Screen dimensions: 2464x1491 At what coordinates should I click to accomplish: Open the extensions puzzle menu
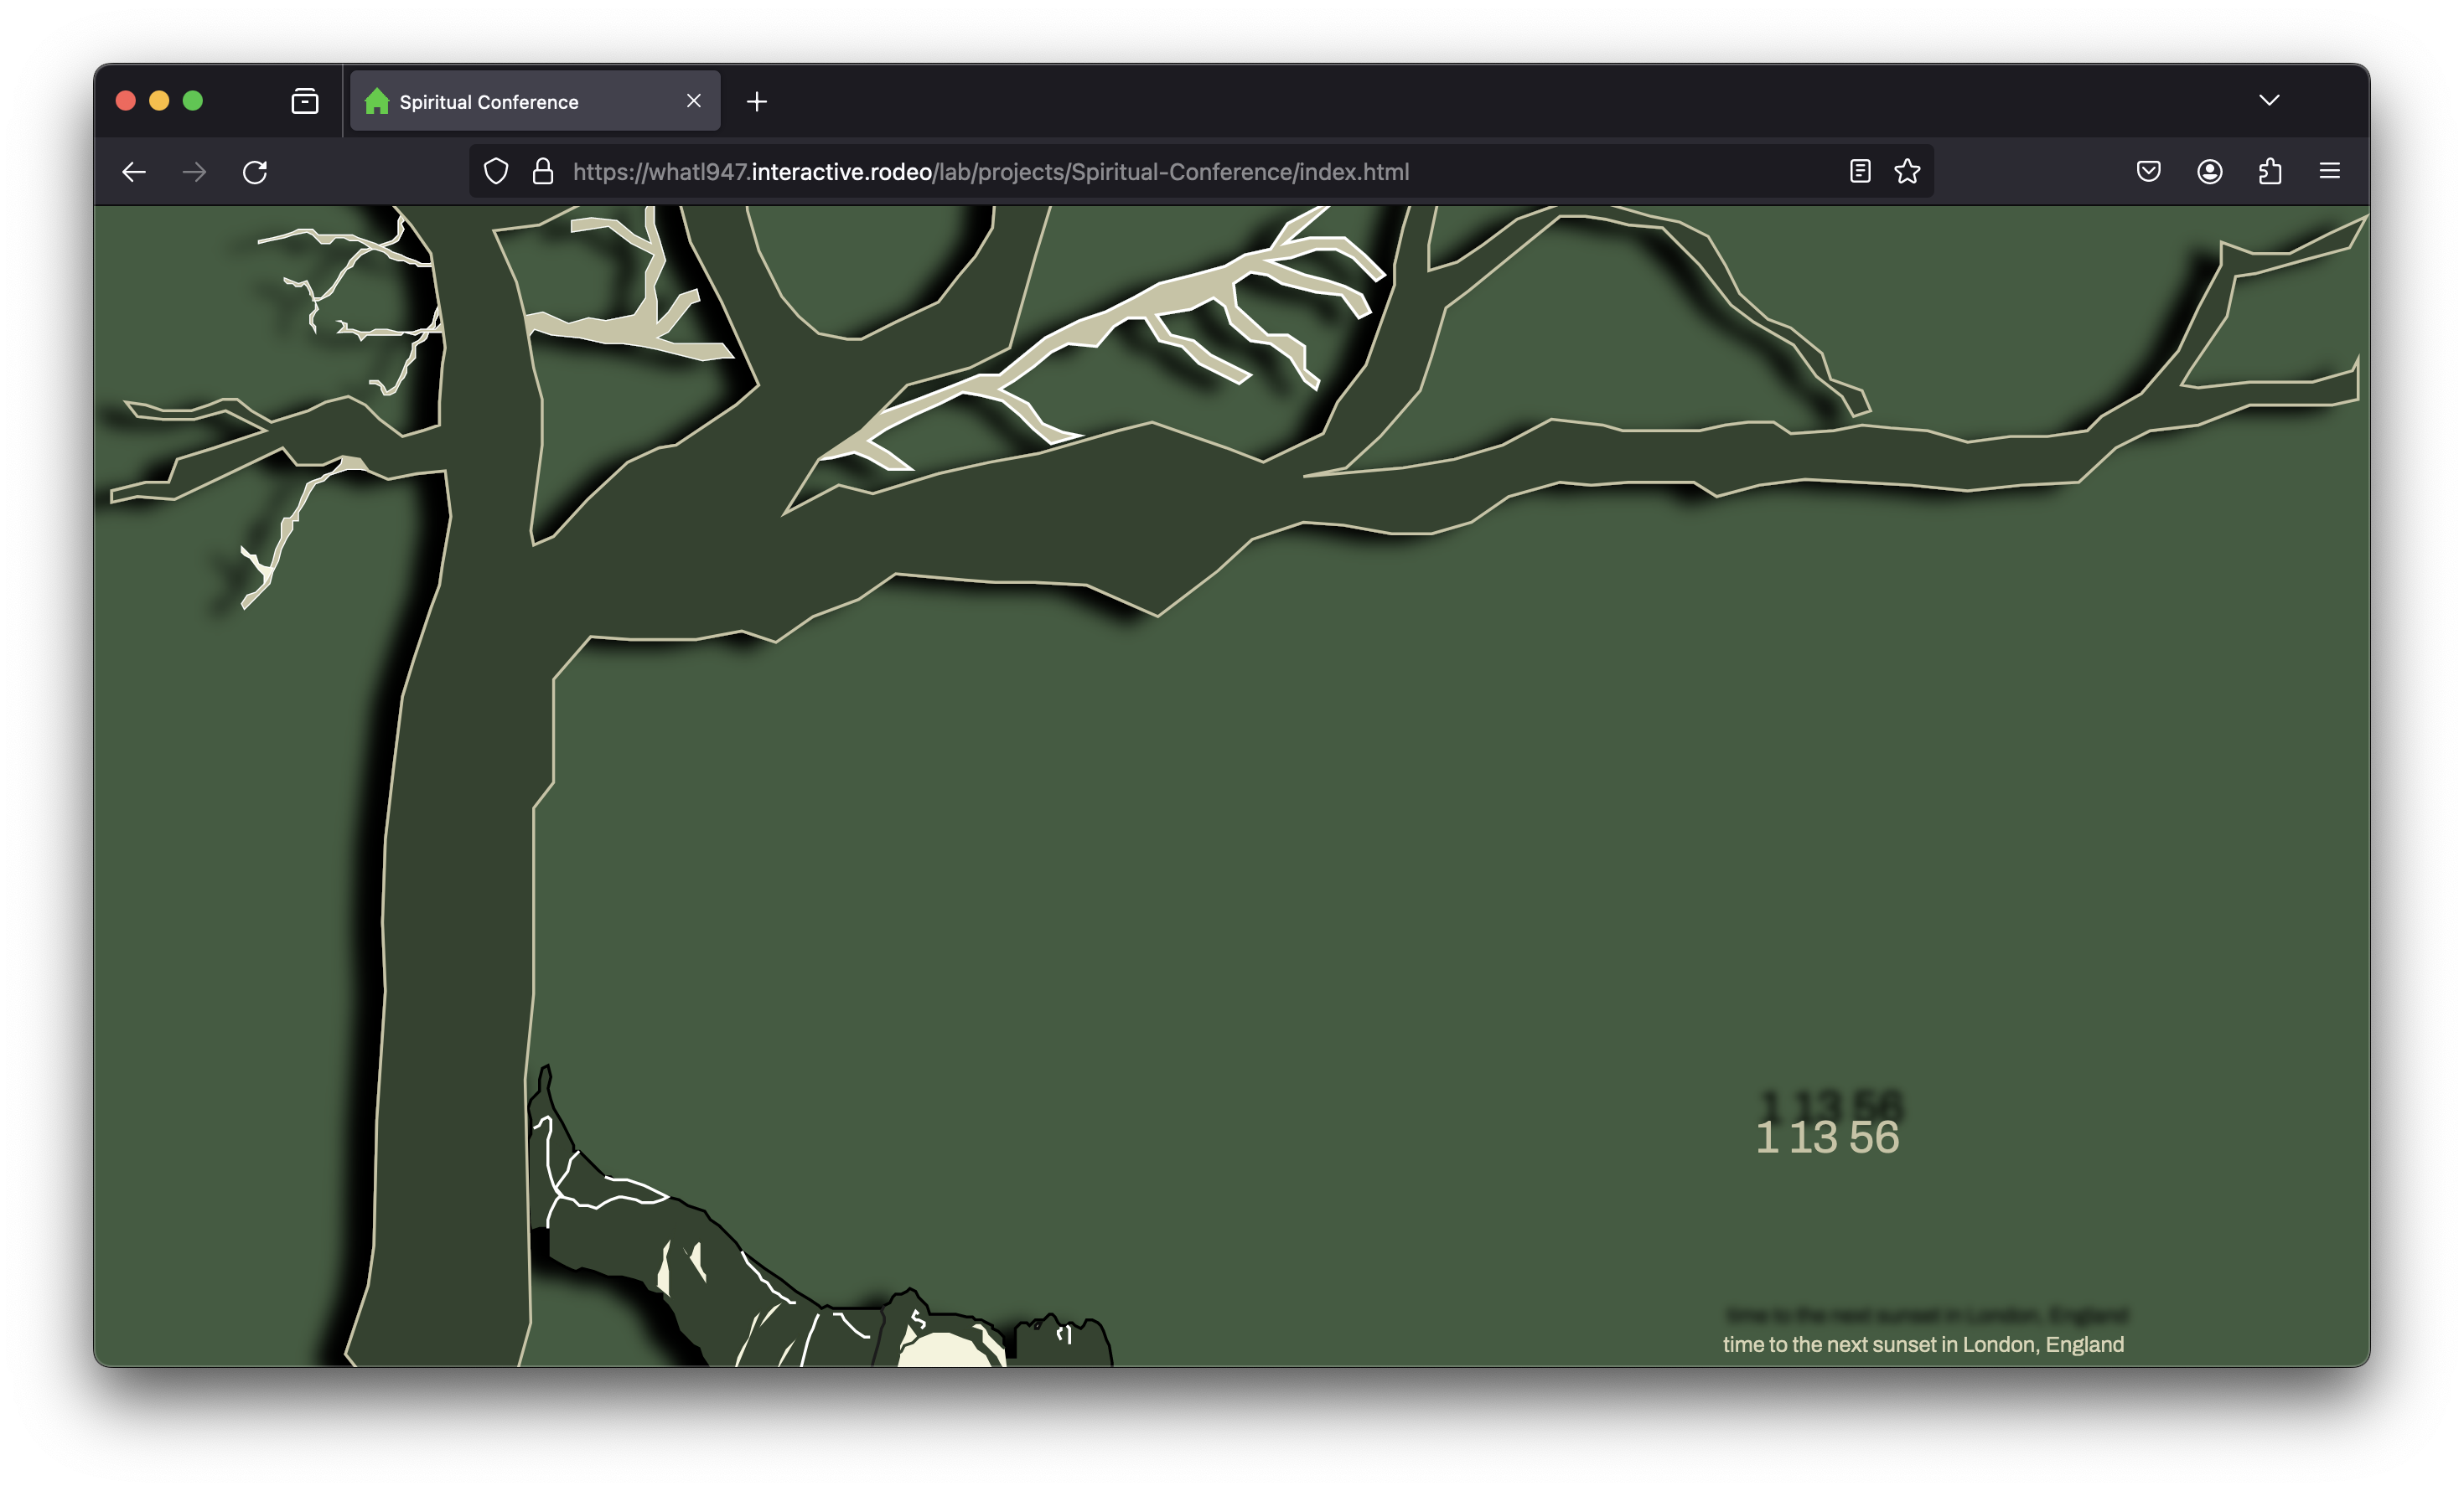tap(2270, 172)
